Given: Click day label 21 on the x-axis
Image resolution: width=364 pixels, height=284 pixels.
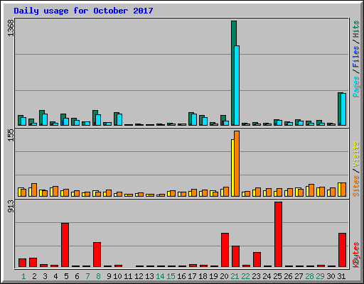Looking at the screenshot, I should point(235,276).
